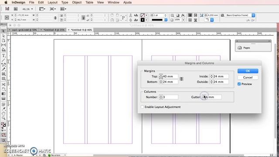Screen dimensions: 279x157
Task: Open the Apple menu
Action: click(6, 2)
